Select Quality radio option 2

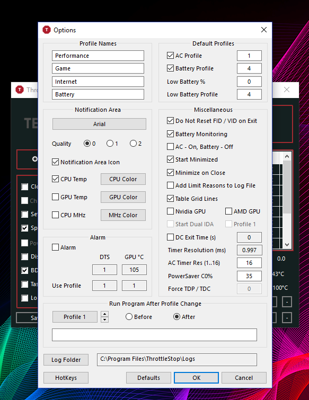click(x=133, y=144)
